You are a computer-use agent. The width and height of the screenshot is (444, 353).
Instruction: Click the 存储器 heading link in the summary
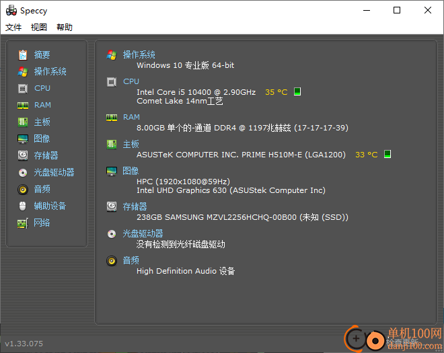(135, 206)
